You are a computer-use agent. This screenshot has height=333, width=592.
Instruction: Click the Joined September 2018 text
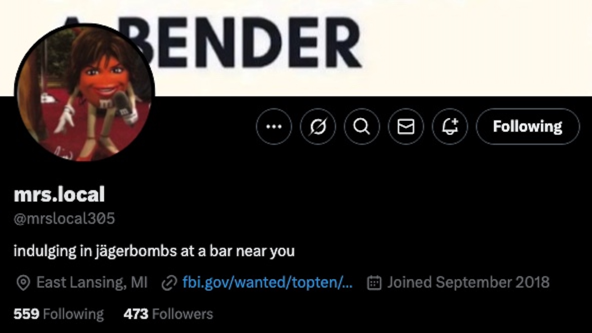468,283
